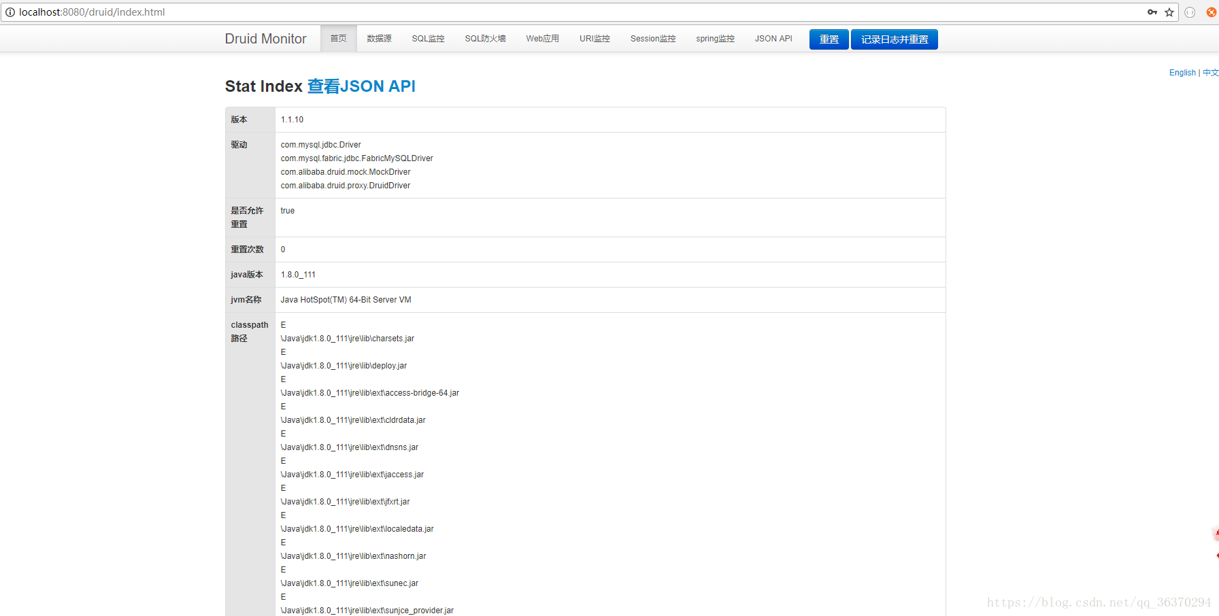Open the JSON API tab
The image size is (1219, 616).
(x=773, y=39)
